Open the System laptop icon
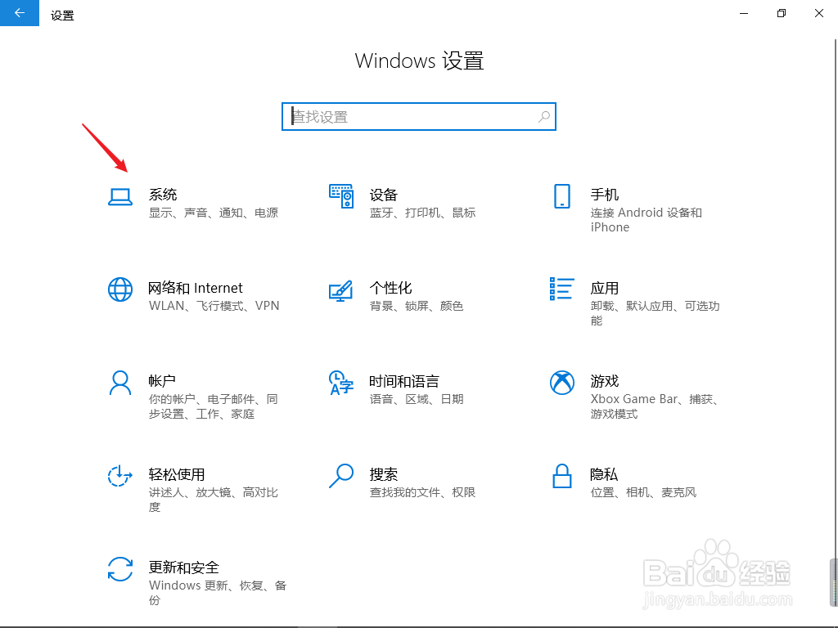 tap(120, 196)
